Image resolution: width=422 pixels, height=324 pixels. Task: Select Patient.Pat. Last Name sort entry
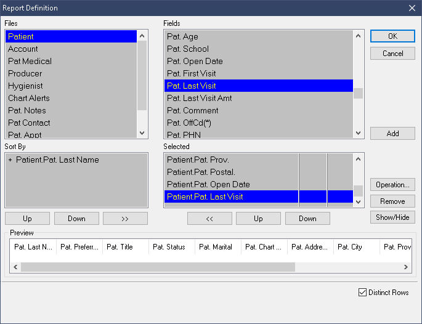pos(57,160)
